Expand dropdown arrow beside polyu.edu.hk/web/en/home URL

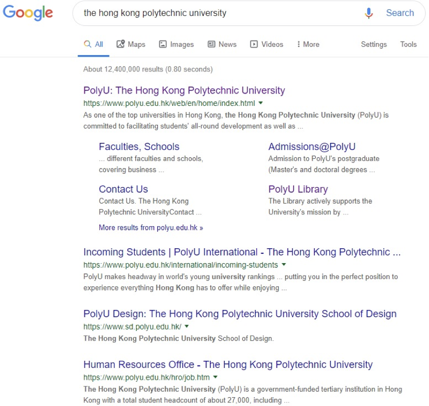261,103
